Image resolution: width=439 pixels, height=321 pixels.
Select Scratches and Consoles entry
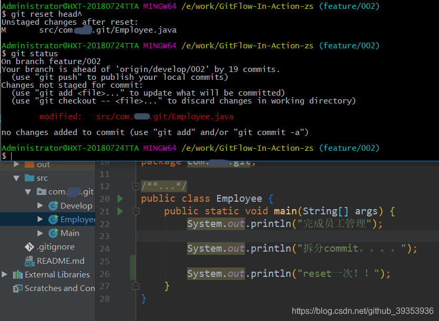click(60, 288)
